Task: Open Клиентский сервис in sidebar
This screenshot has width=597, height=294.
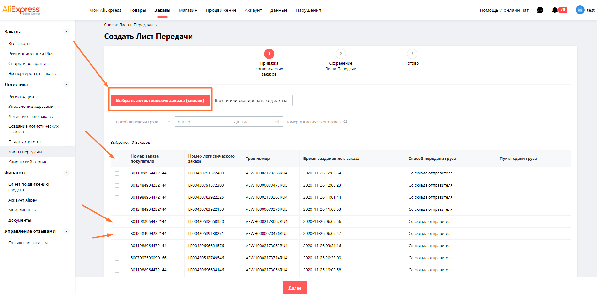Action: point(27,162)
